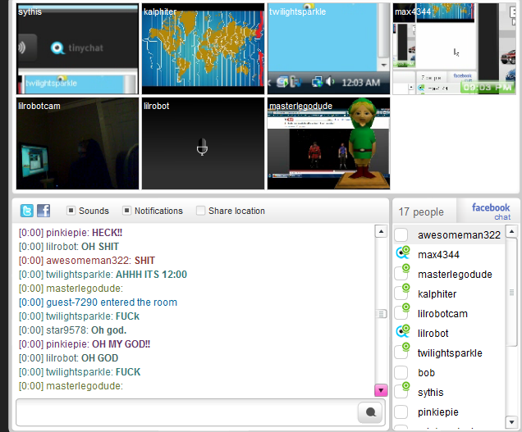The height and width of the screenshot is (432, 522).
Task: Click the status icon next to kalphiter
Action: tap(402, 293)
